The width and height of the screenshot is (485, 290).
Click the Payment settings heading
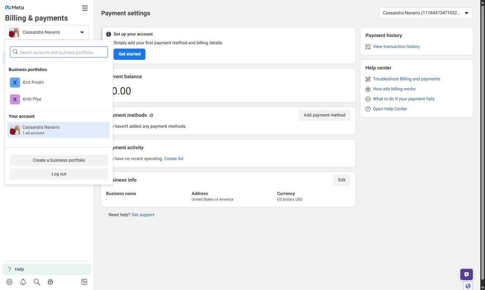(x=125, y=13)
